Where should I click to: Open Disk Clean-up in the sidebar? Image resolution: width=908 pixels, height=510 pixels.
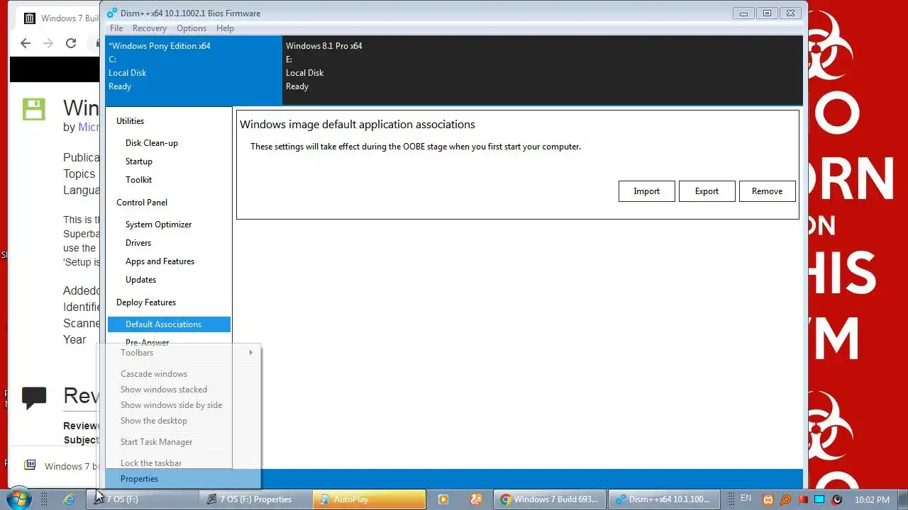pos(152,143)
